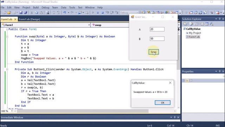Open the Debug menu
225x127 pixels.
pos(45,7)
